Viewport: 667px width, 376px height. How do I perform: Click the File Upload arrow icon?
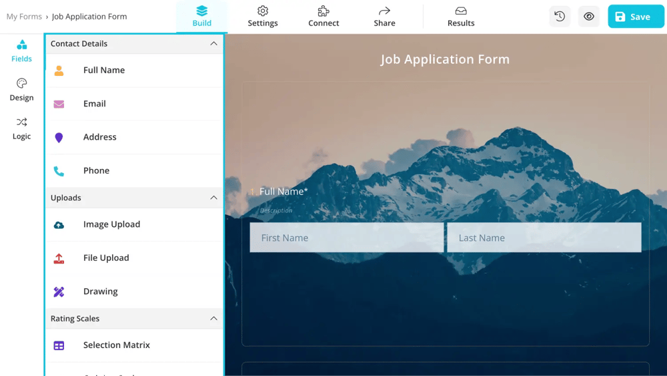59,258
